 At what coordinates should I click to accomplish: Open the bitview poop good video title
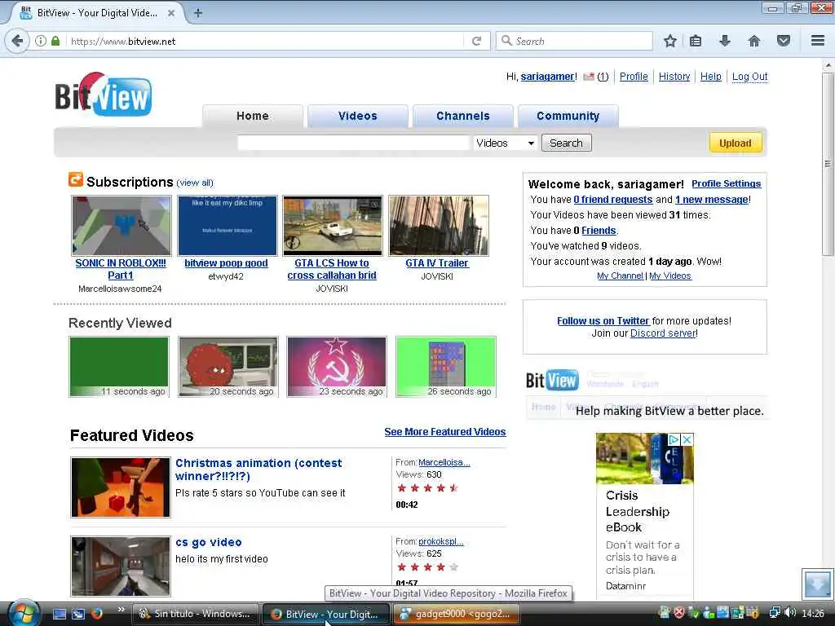click(x=227, y=263)
